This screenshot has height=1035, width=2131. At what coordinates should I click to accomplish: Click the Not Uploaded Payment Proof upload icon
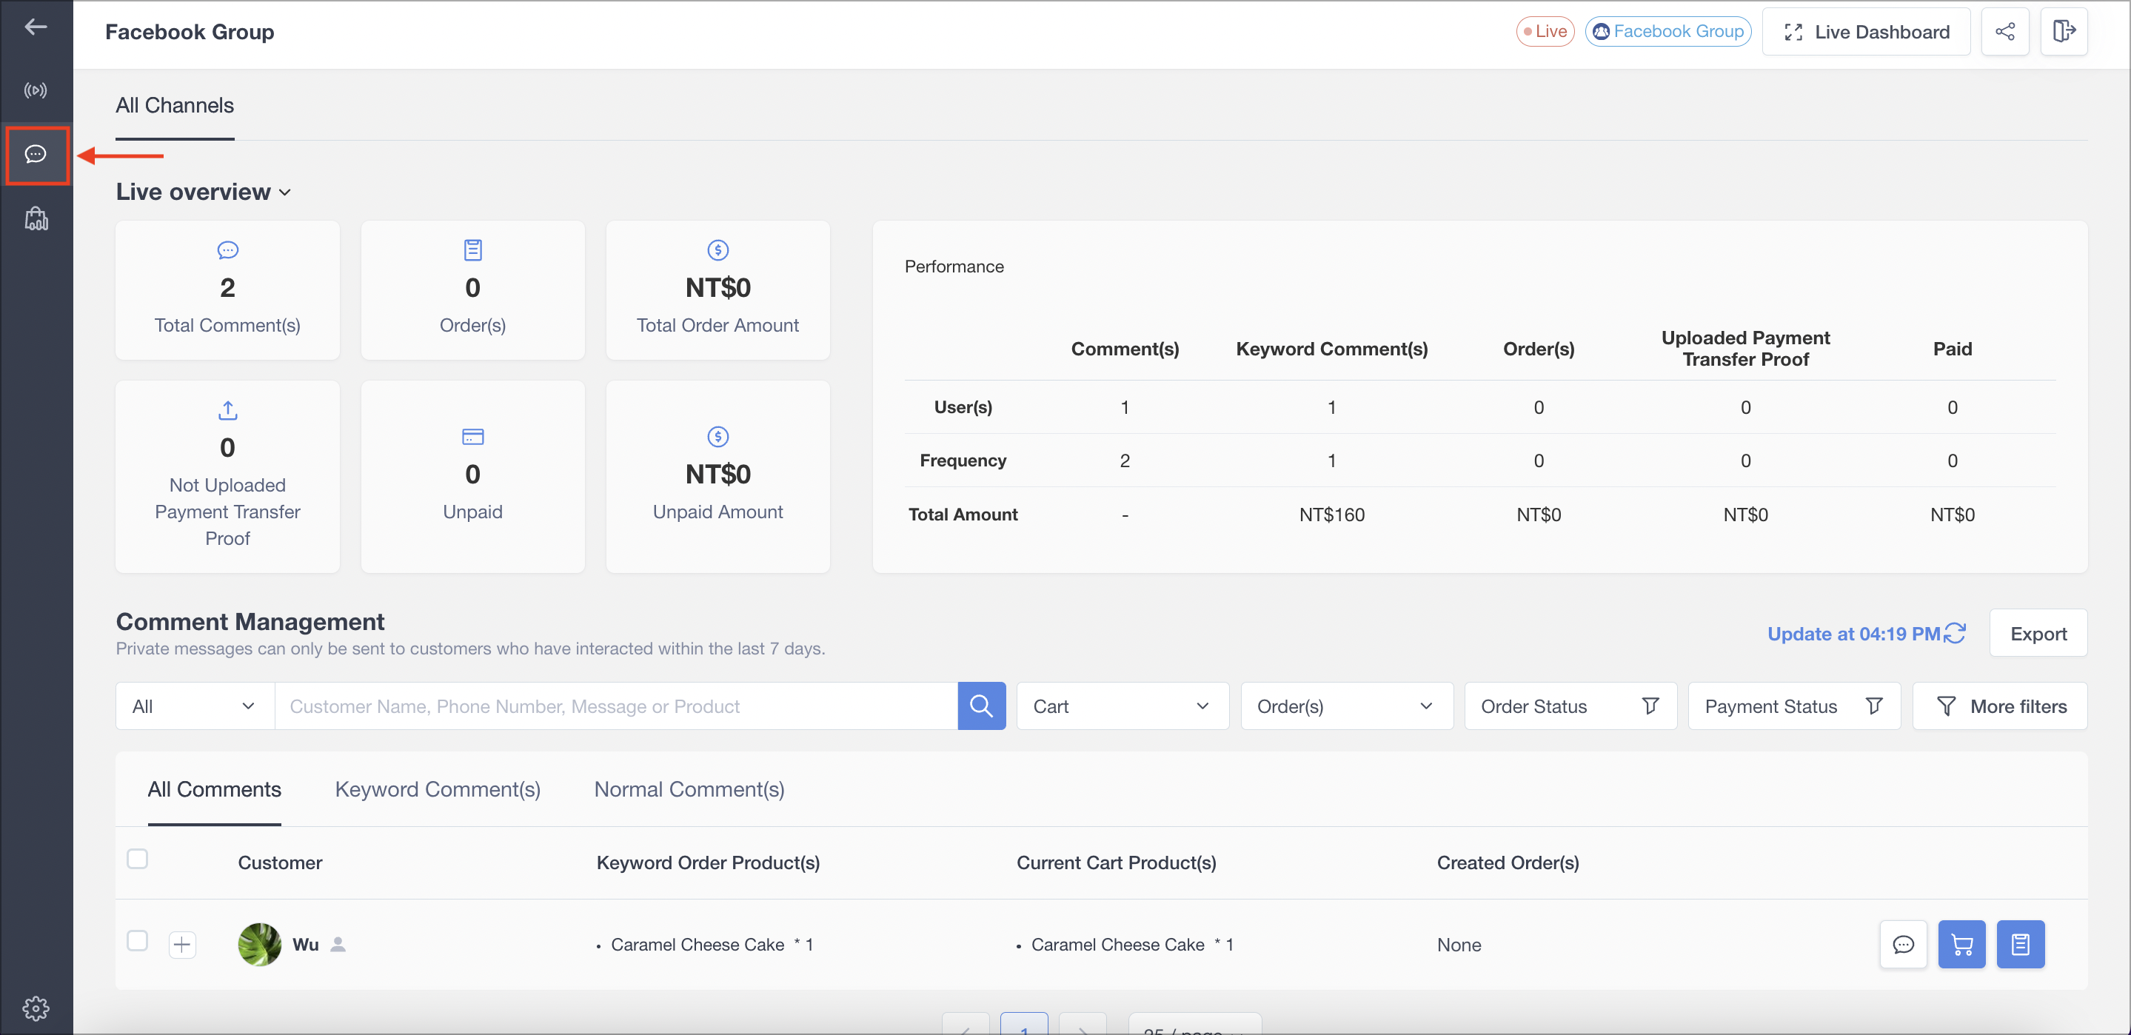coord(227,410)
